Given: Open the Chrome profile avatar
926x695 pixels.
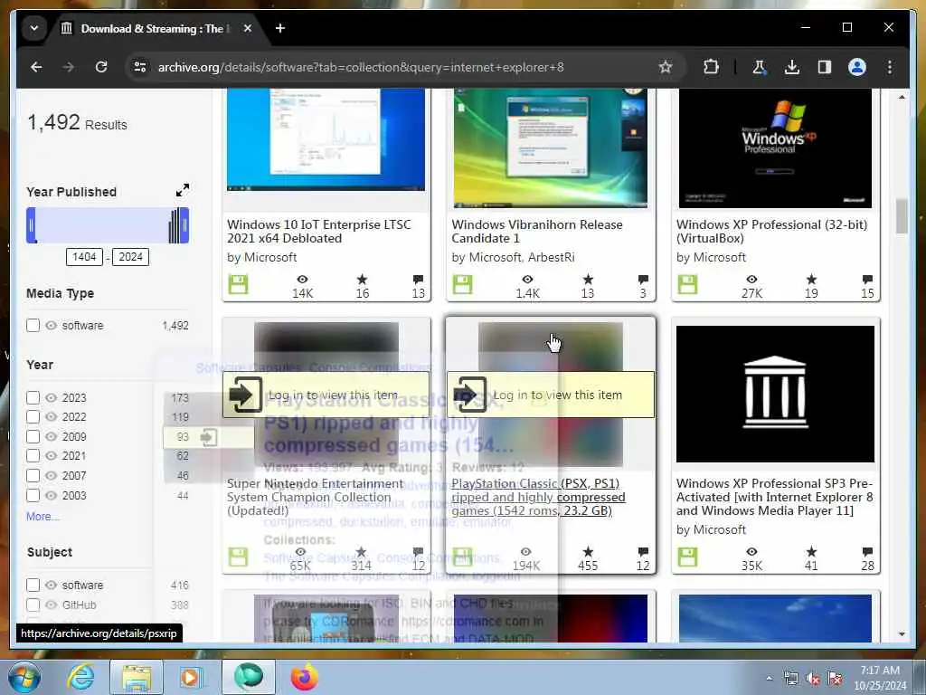Looking at the screenshot, I should [x=857, y=67].
